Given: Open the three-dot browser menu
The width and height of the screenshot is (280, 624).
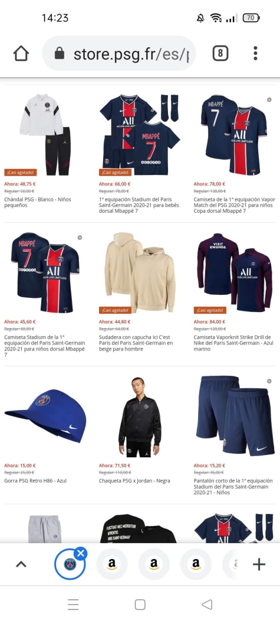Looking at the screenshot, I should click(255, 53).
